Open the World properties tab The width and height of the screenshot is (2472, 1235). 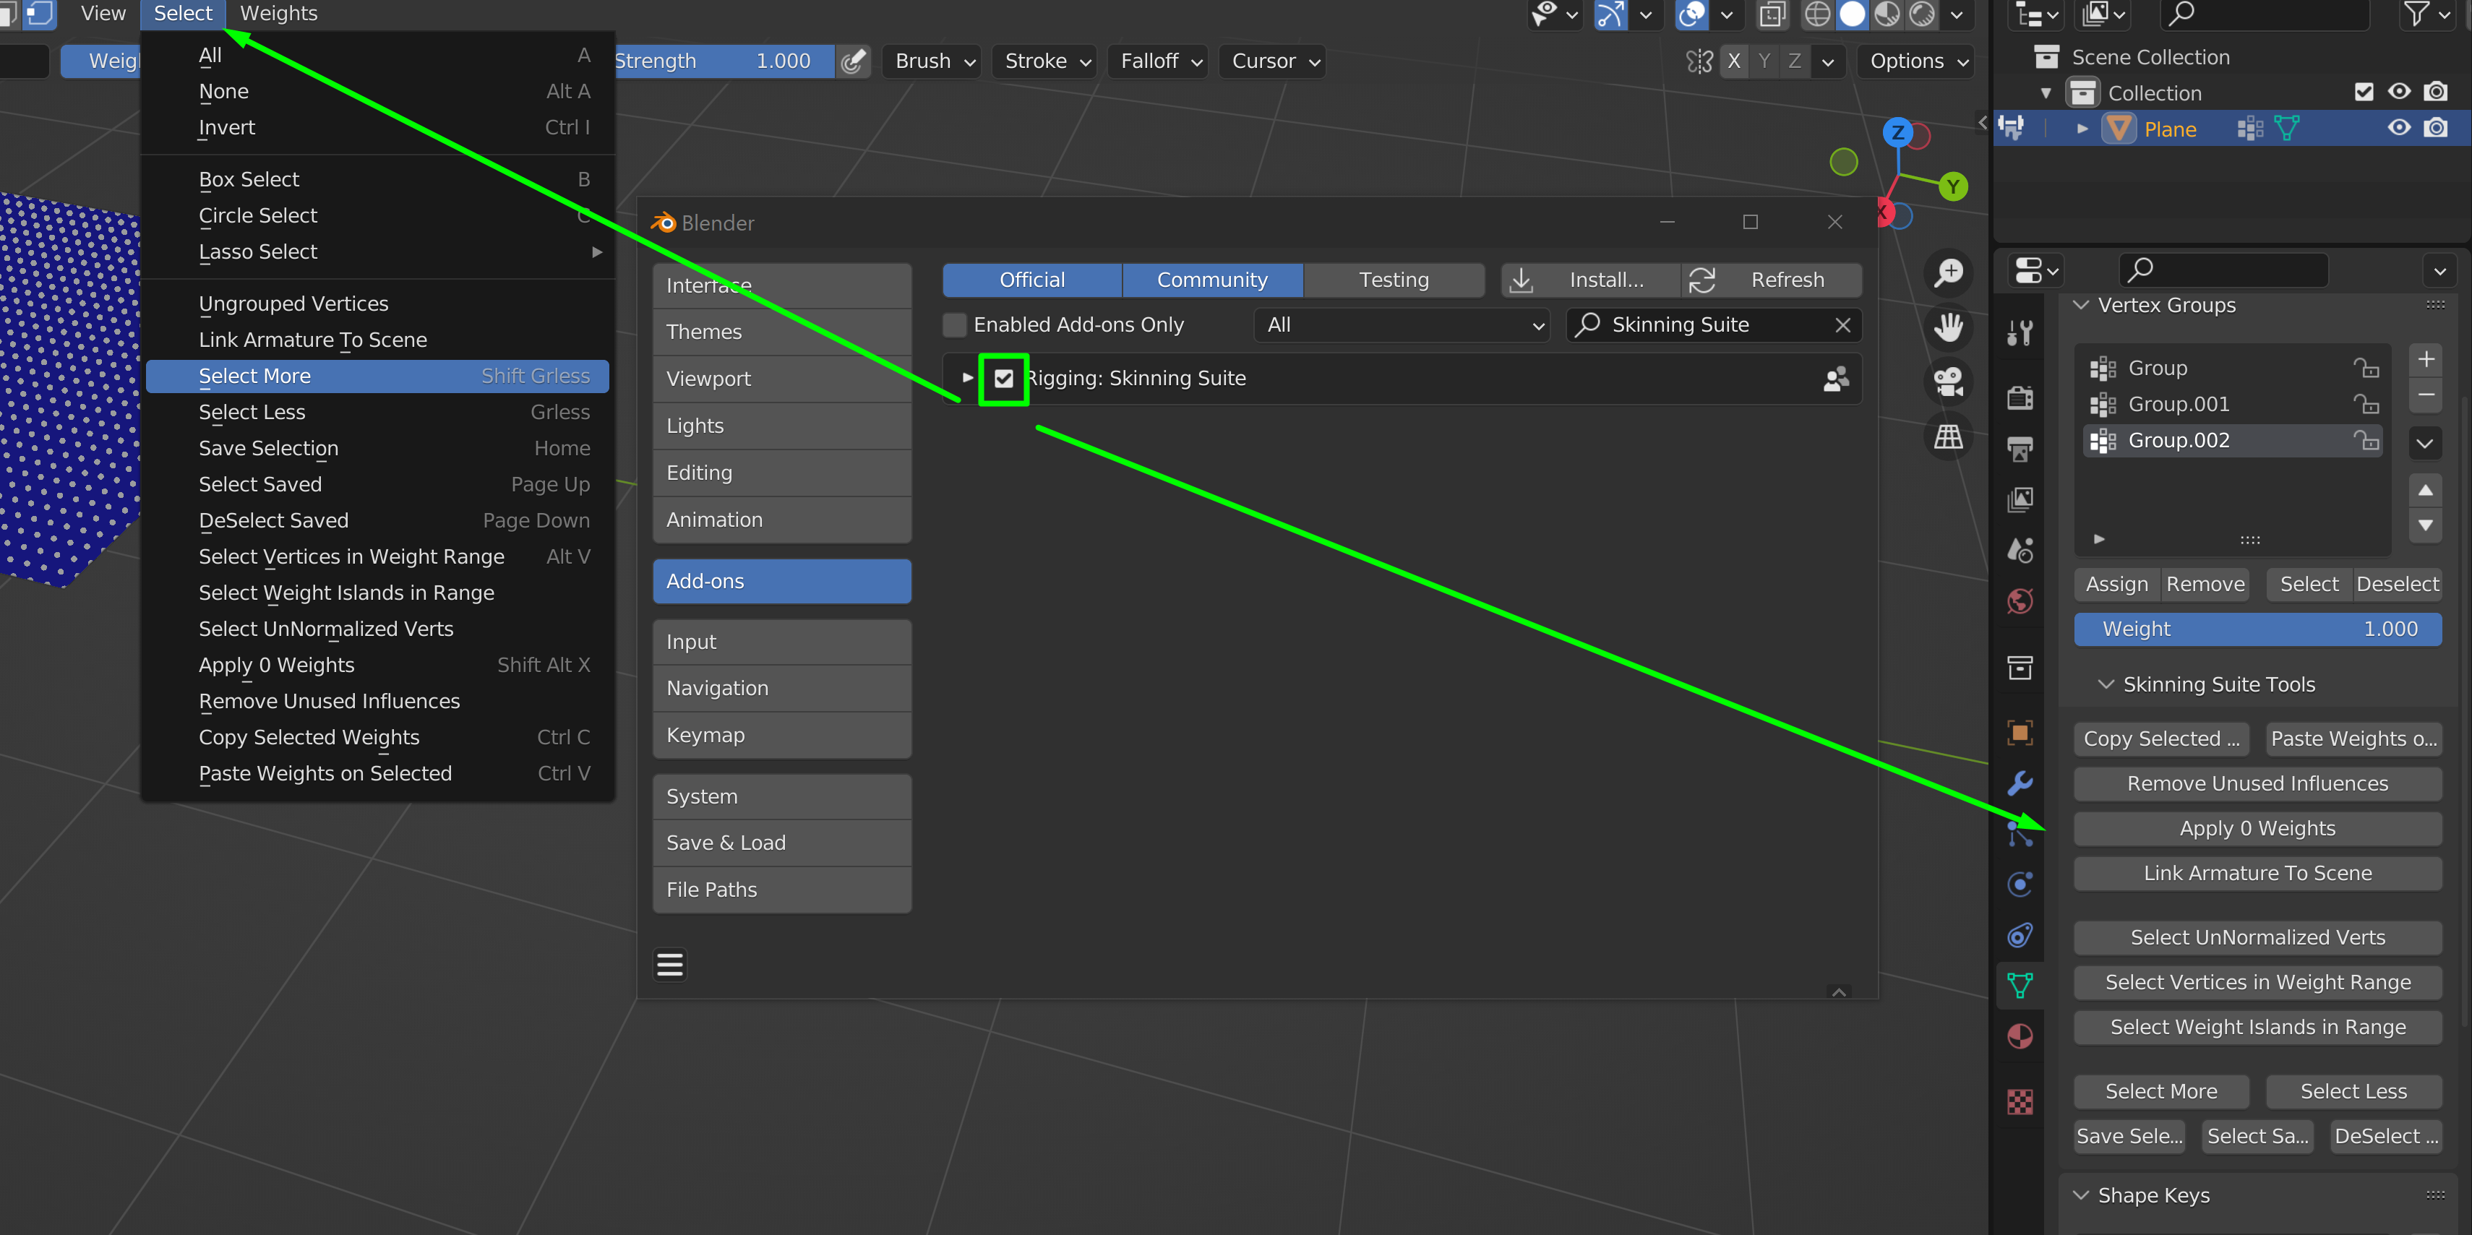[2020, 602]
